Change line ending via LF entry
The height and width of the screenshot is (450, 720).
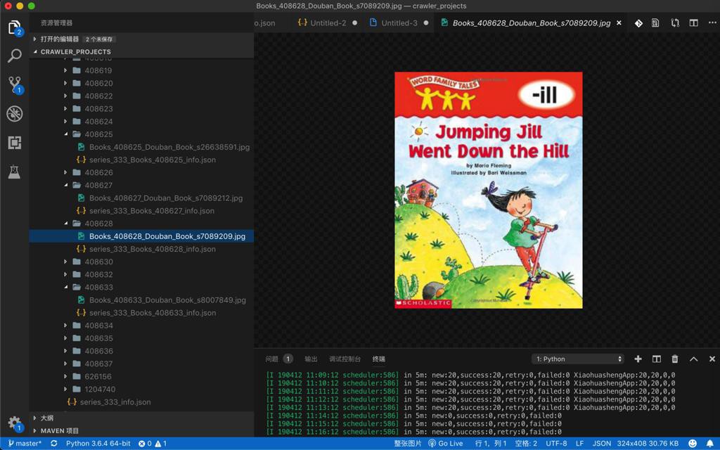[x=579, y=444]
